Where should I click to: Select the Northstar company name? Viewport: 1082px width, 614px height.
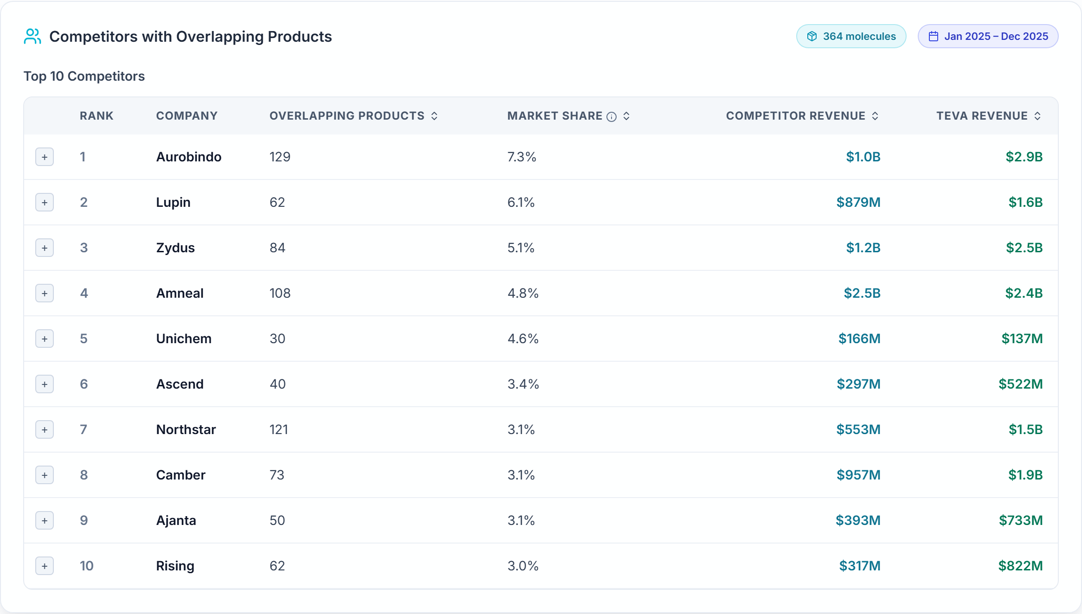pyautogui.click(x=186, y=429)
